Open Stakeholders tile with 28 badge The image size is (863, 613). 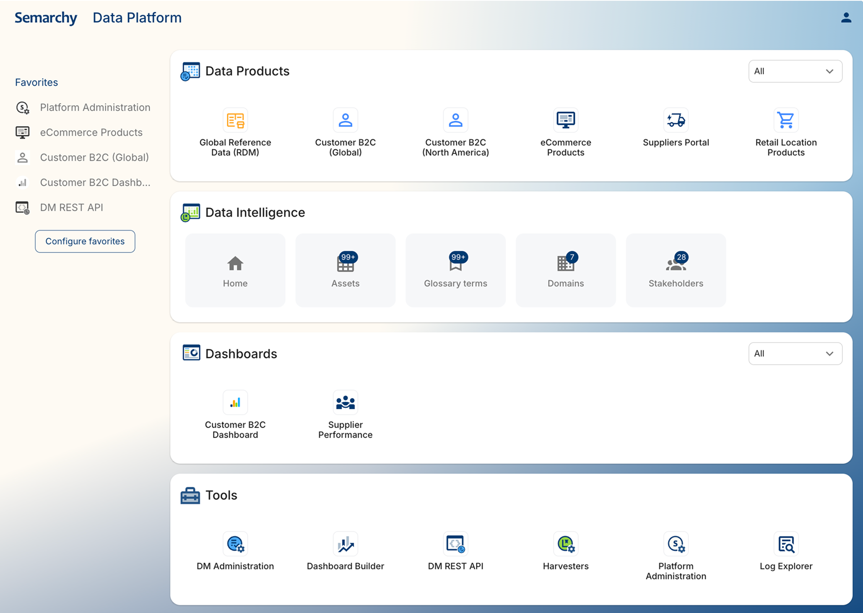pos(676,270)
